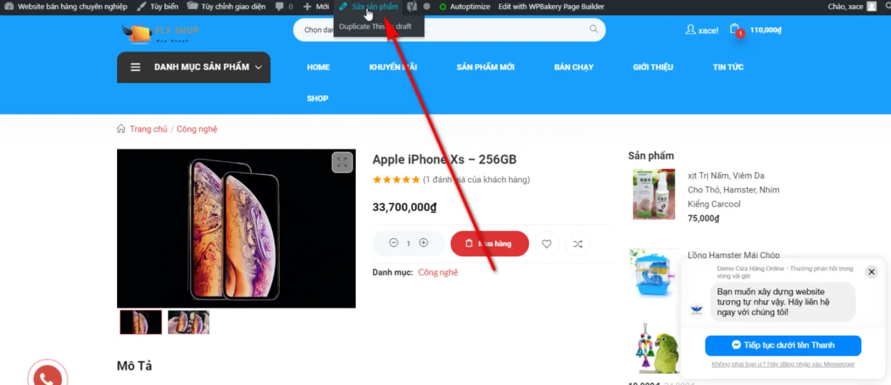Click Không phải bạn? Hãy đăng nhập link
This screenshot has width=891, height=385.
pyautogui.click(x=783, y=364)
